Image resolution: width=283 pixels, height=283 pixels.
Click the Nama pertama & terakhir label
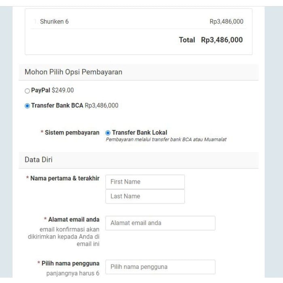coord(64,178)
